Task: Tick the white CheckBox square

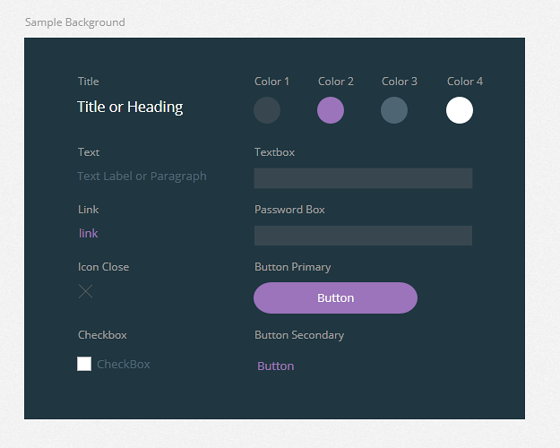Action: click(x=84, y=364)
